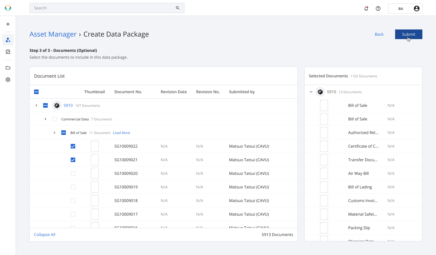Toggle the Bill of Sale group checkbox
This screenshot has width=436, height=255.
coord(64,133)
